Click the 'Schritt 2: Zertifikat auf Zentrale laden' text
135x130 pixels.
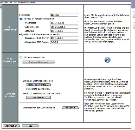[x=42, y=94]
